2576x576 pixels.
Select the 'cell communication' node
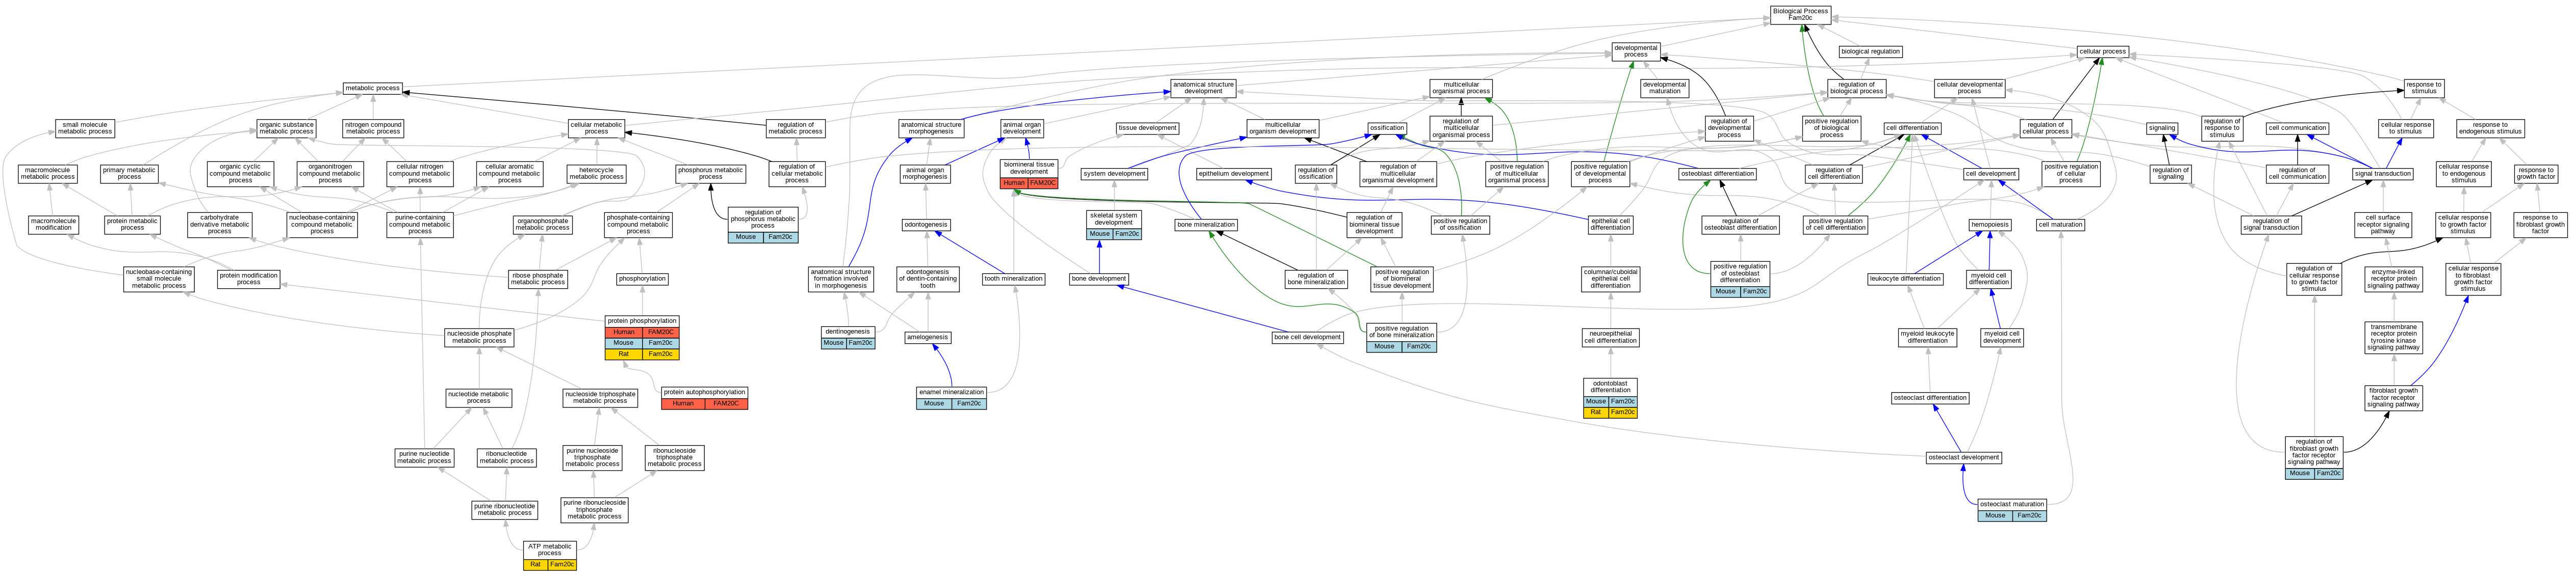click(x=2298, y=129)
